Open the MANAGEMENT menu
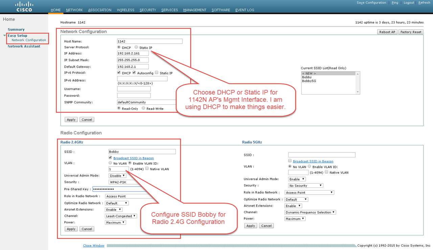The image size is (433, 250). (x=195, y=10)
